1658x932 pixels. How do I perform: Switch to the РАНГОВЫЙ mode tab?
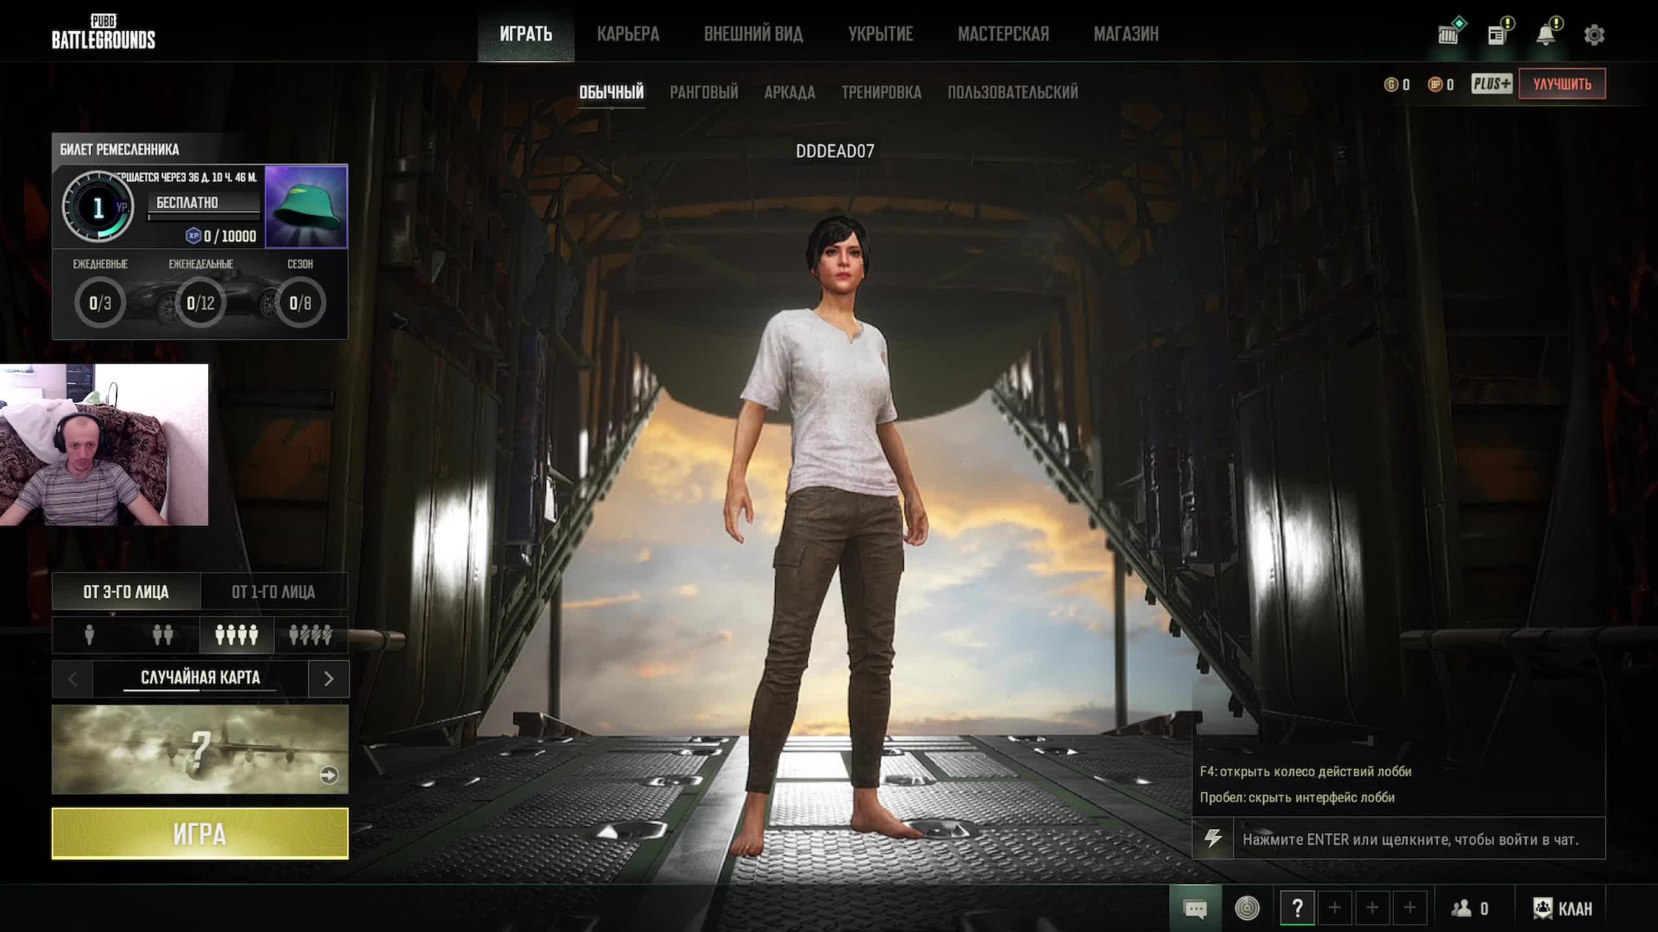point(703,92)
